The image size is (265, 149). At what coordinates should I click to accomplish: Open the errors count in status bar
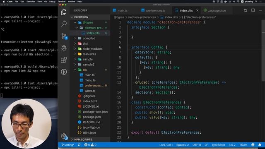click(x=87, y=145)
